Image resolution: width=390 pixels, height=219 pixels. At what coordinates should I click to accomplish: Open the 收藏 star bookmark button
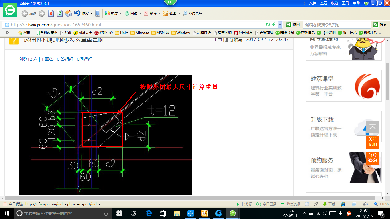pos(24,33)
